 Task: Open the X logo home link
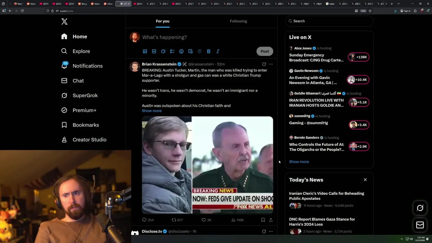(64, 22)
